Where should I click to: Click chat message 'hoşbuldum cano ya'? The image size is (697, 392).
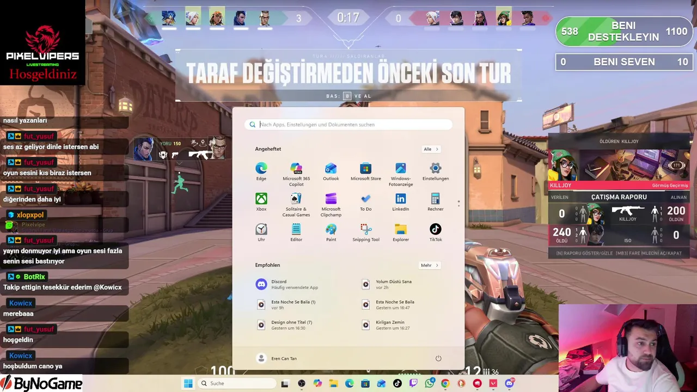[33, 366]
